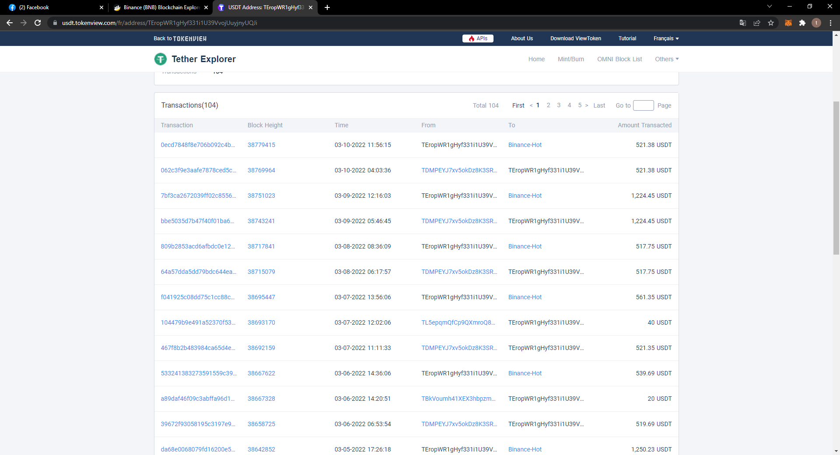The width and height of the screenshot is (840, 455).
Task: Open Chrome three-dot menu
Action: click(x=830, y=23)
